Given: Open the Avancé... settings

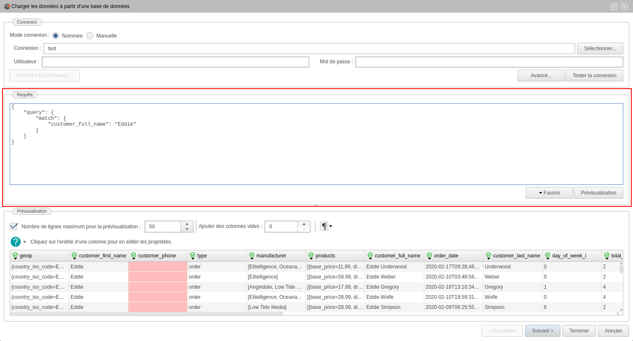Looking at the screenshot, I should (541, 76).
